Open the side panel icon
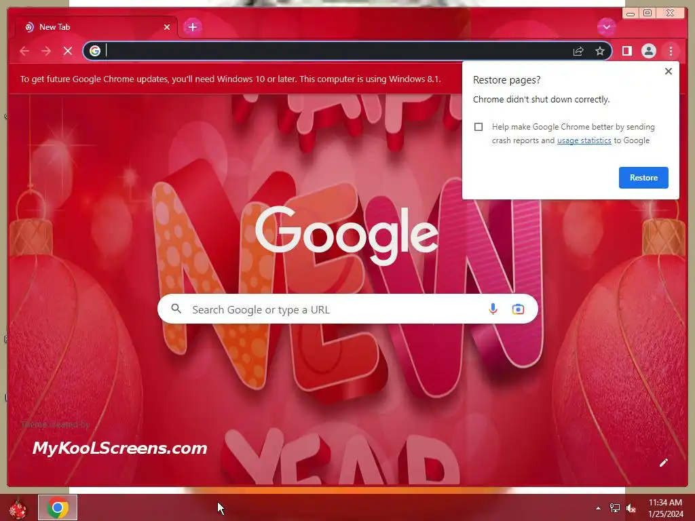The height and width of the screenshot is (521, 695). (x=626, y=51)
